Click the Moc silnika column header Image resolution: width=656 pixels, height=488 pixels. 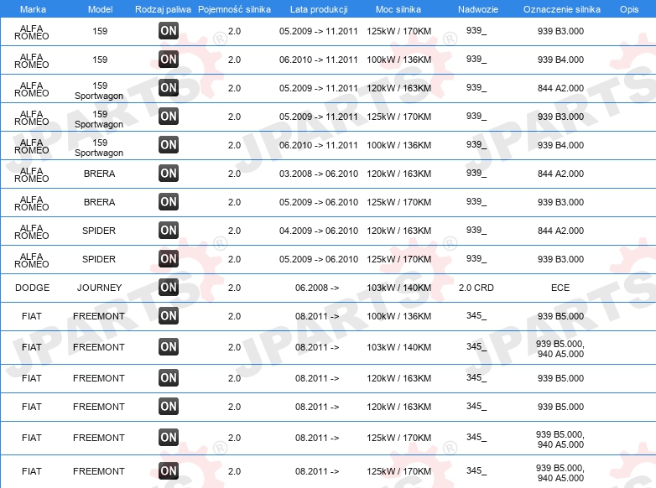click(x=398, y=9)
